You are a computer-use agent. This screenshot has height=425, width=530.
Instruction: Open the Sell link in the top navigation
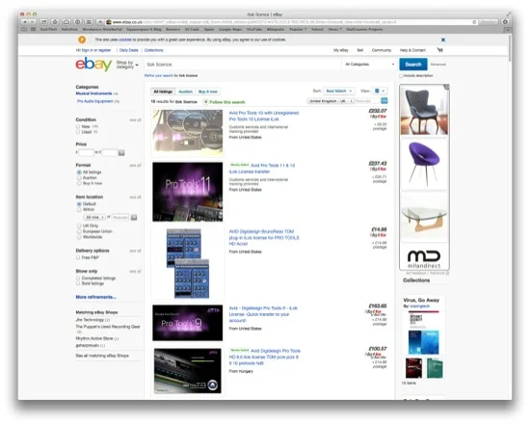(x=360, y=50)
